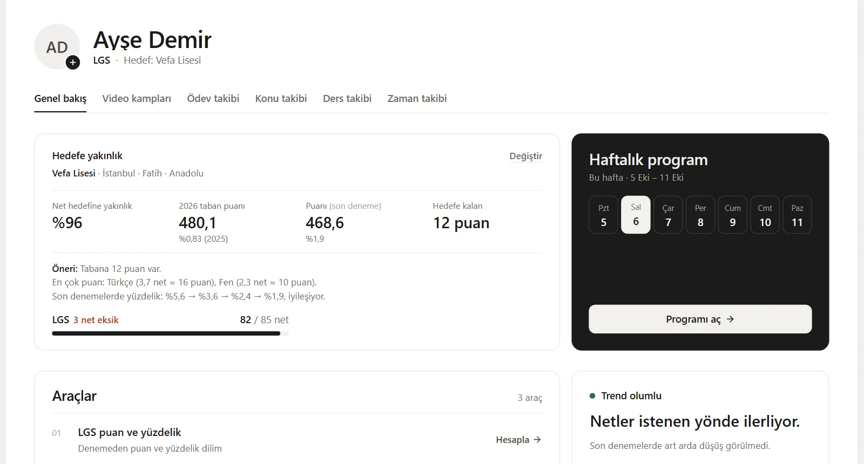This screenshot has height=464, width=864.
Task: Click the Netler istenen yönde ilerliyor headline
Action: (x=695, y=421)
